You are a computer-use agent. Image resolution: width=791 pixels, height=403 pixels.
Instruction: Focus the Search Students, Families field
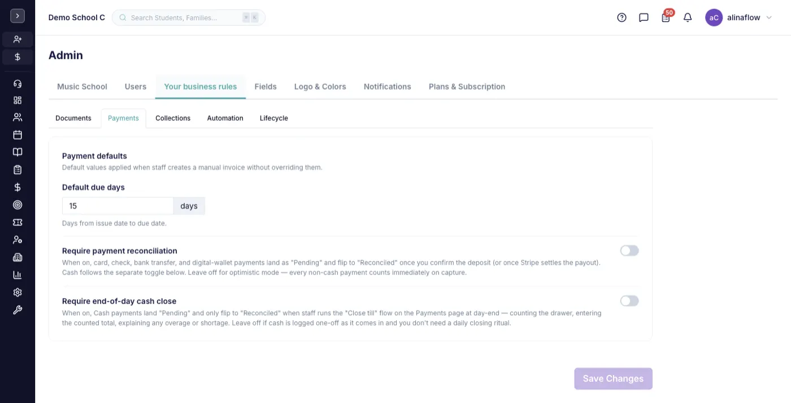click(189, 17)
